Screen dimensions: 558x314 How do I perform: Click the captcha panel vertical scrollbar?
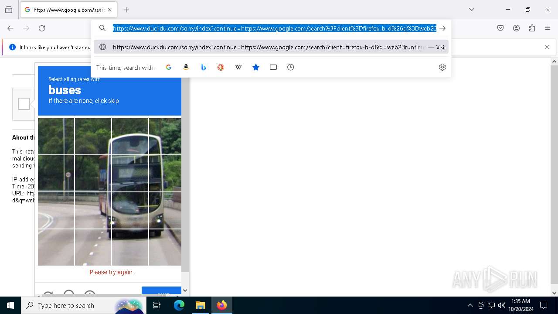click(x=185, y=174)
